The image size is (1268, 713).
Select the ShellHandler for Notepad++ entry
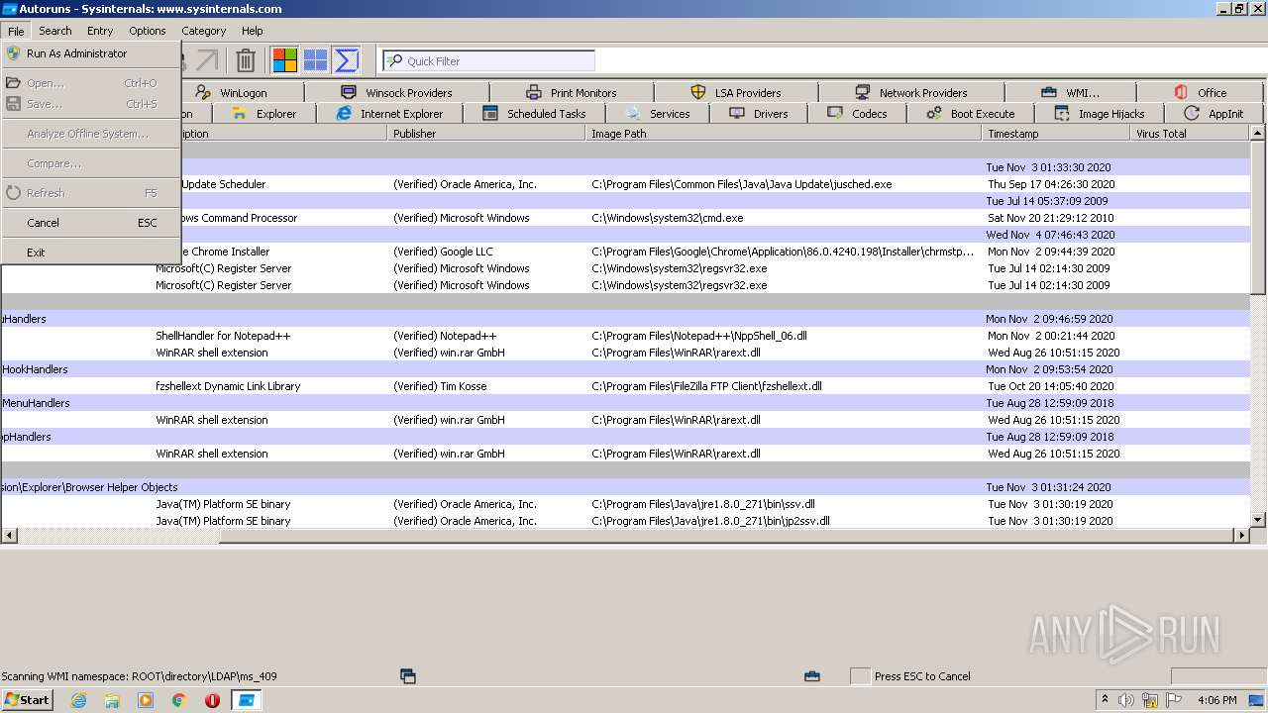(223, 336)
